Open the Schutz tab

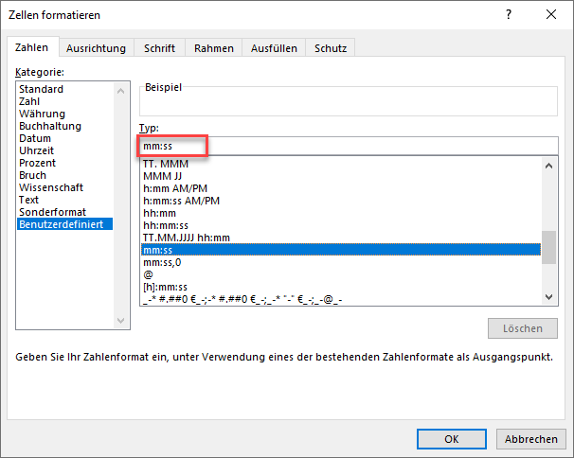331,48
